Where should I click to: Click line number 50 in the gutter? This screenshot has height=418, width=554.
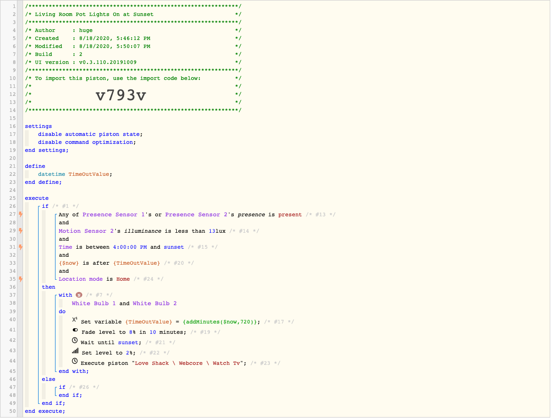point(12,411)
